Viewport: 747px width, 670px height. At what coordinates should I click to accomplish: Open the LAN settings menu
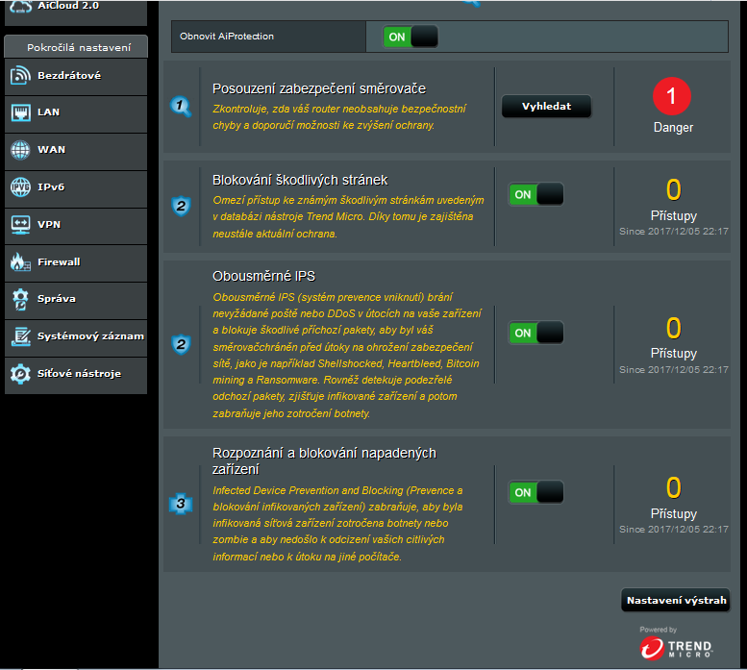click(76, 112)
